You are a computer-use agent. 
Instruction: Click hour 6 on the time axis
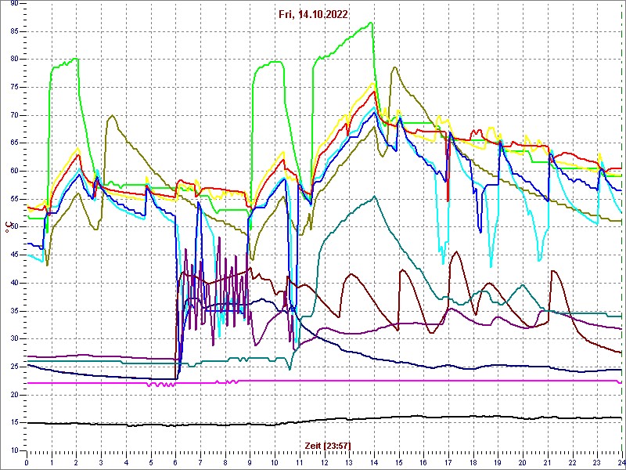(x=175, y=462)
